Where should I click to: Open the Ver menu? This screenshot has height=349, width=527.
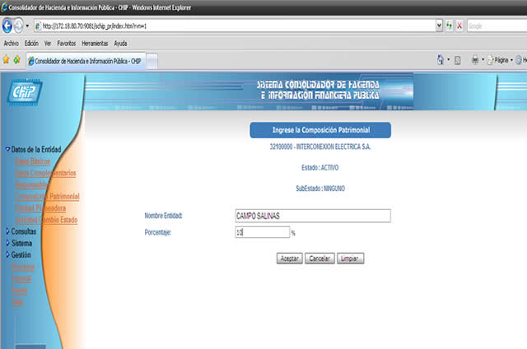48,44
